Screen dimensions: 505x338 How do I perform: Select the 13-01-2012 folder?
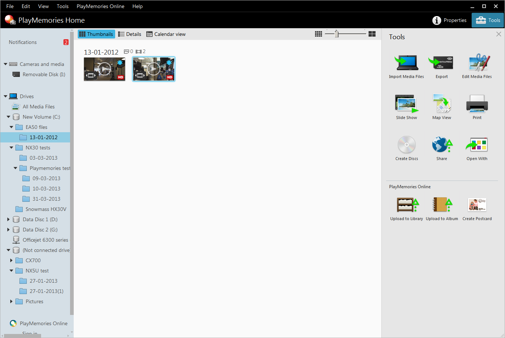point(35,137)
